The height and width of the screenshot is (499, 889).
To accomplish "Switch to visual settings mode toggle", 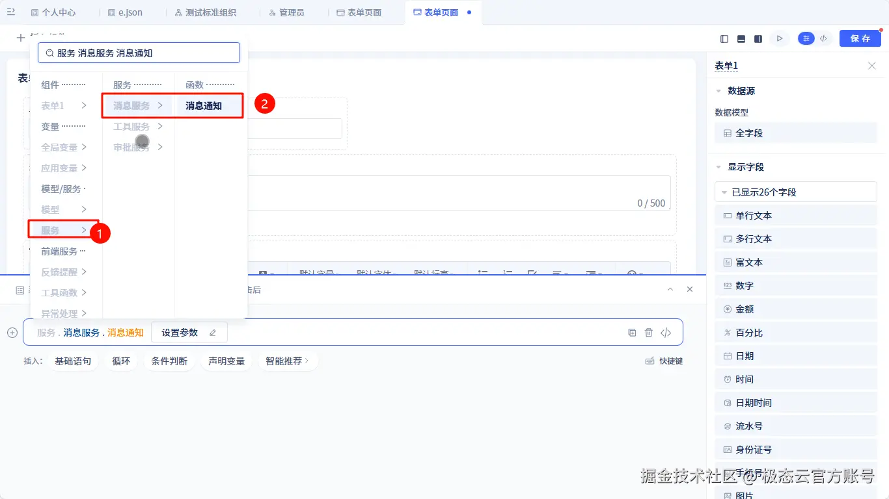I will tap(806, 39).
